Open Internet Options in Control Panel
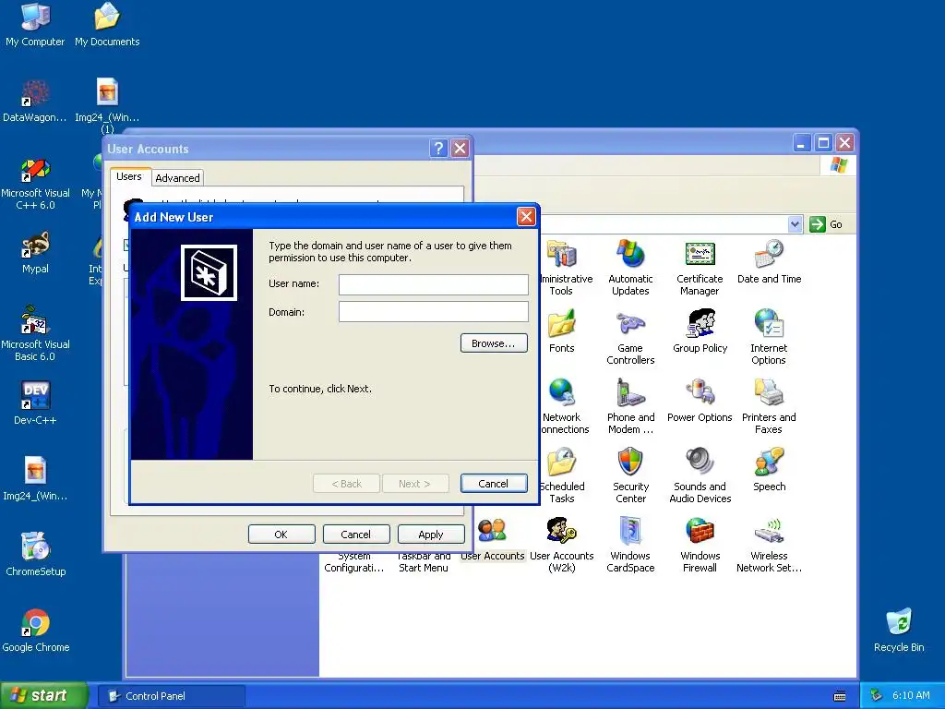 769,336
